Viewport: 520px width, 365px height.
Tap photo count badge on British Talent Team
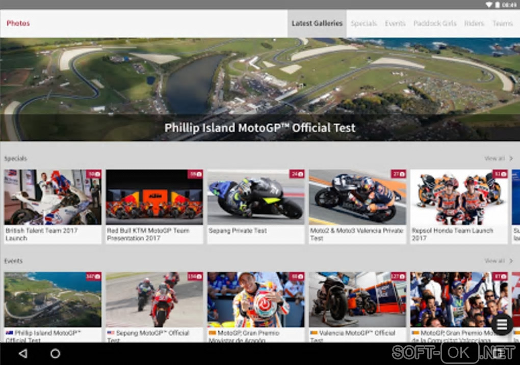(x=94, y=174)
